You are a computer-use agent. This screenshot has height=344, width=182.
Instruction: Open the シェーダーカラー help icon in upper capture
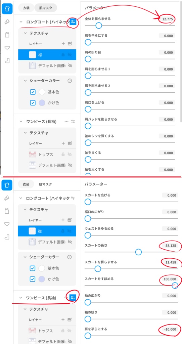pos(70,81)
